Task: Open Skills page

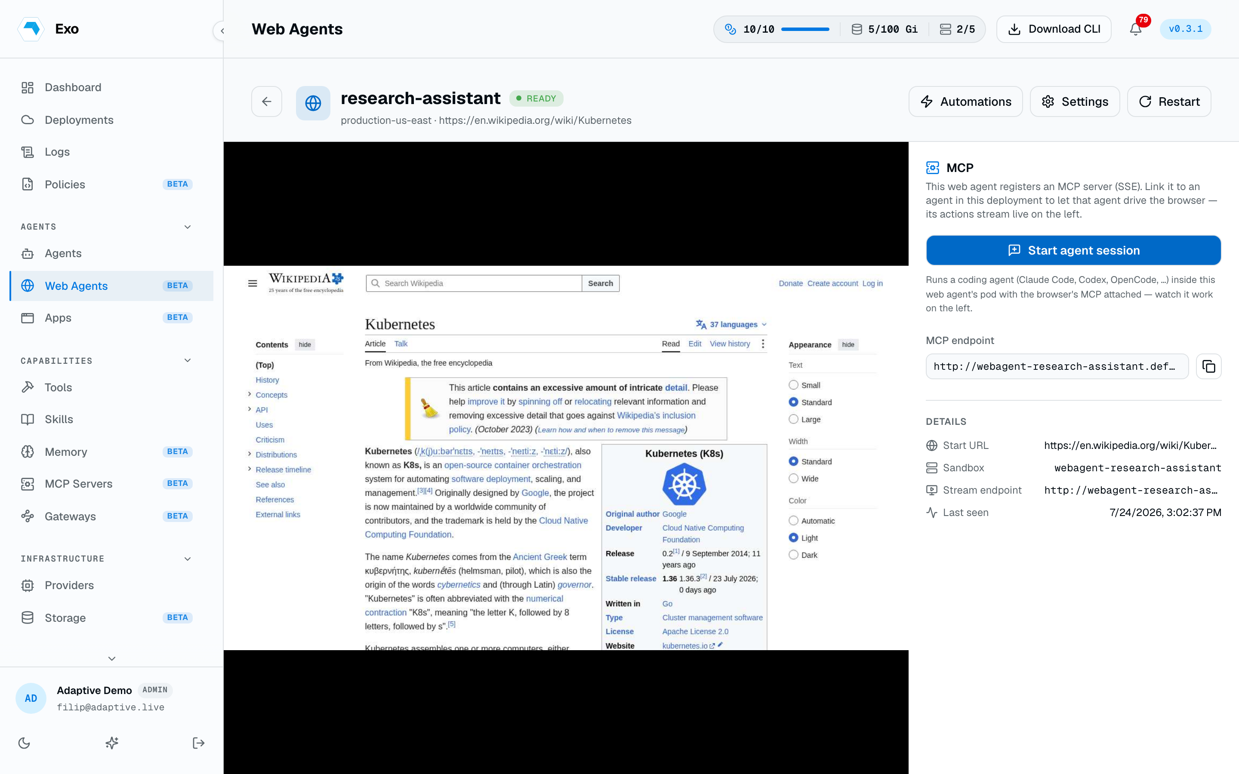Action: tap(111, 419)
